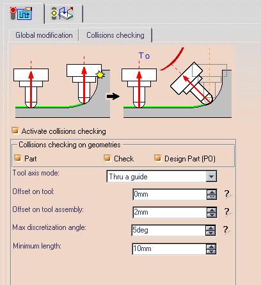
Task: Click the help icon beside Offset on tool assembly
Action: [228, 213]
